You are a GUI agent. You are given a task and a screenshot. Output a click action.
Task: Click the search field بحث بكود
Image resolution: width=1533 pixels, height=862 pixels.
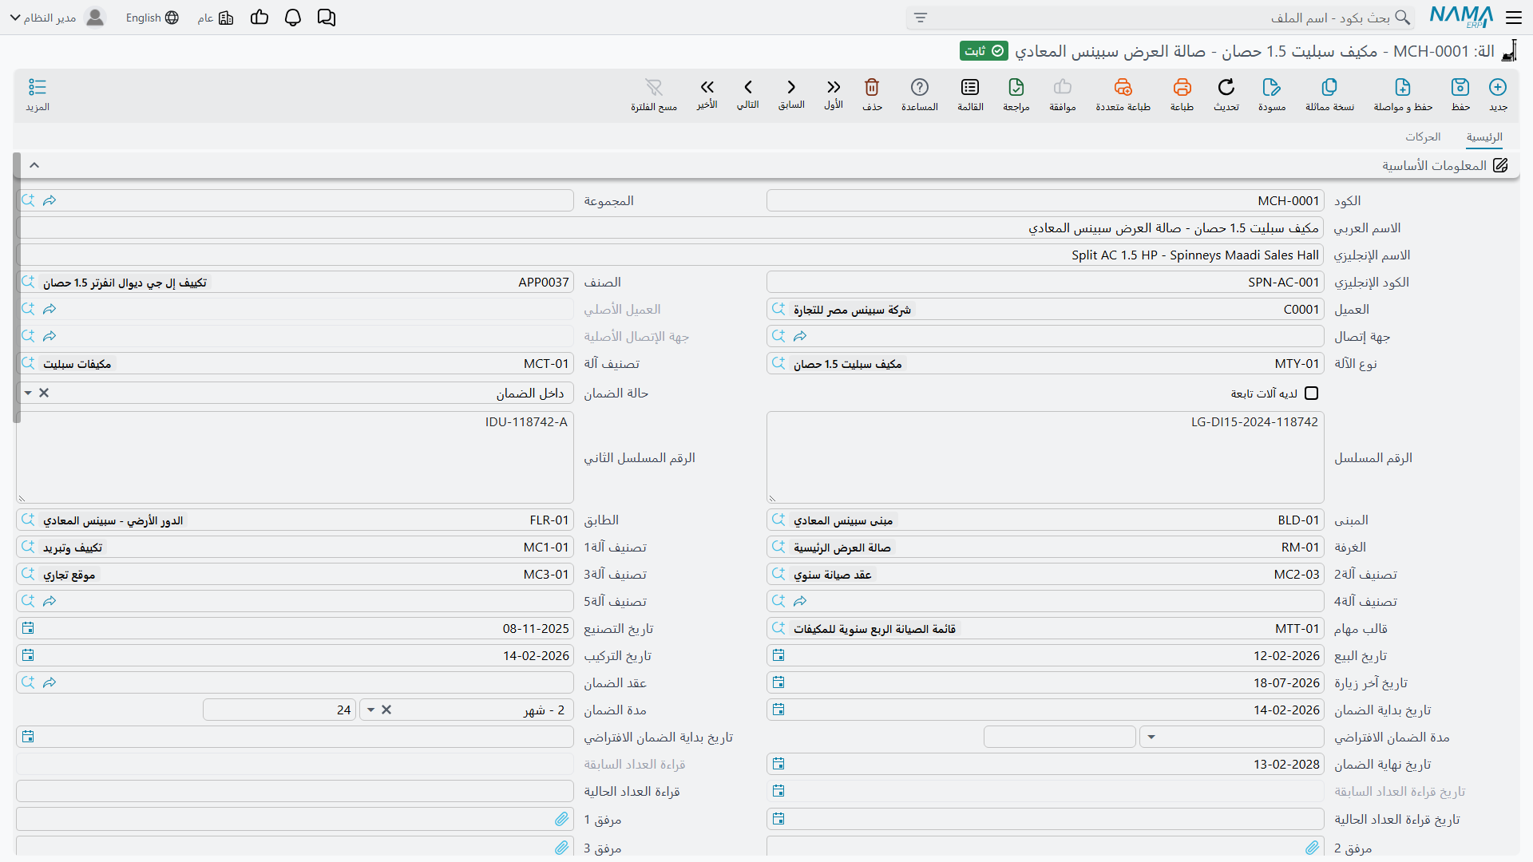click(x=1160, y=18)
